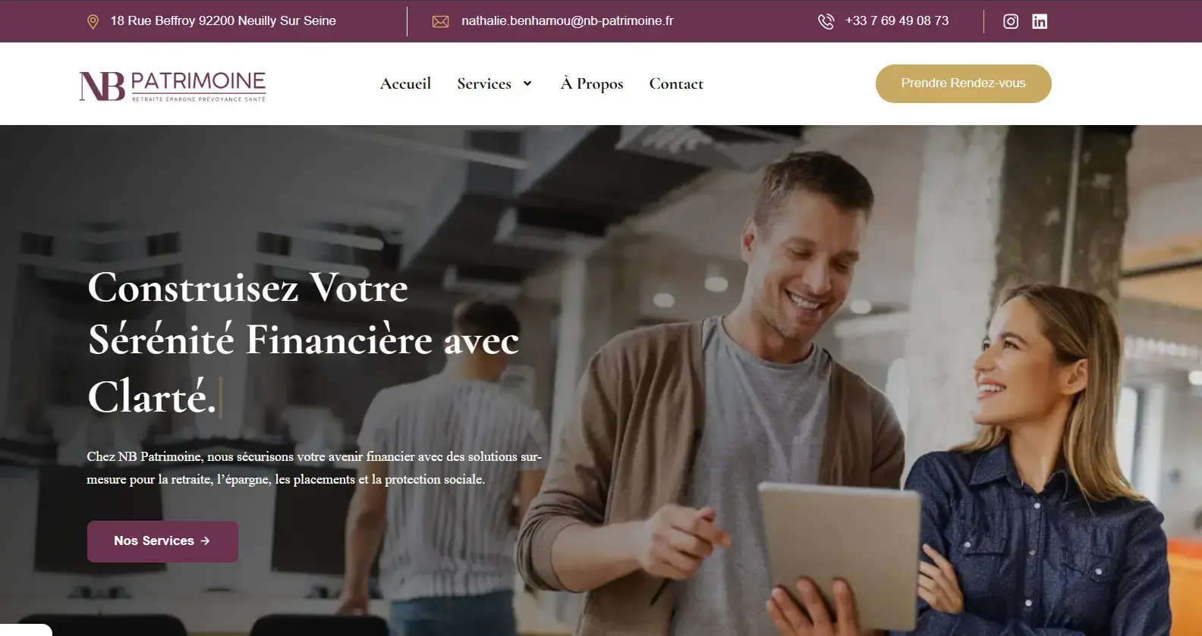The image size is (1202, 636).
Task: Click the phone call icon
Action: click(826, 22)
